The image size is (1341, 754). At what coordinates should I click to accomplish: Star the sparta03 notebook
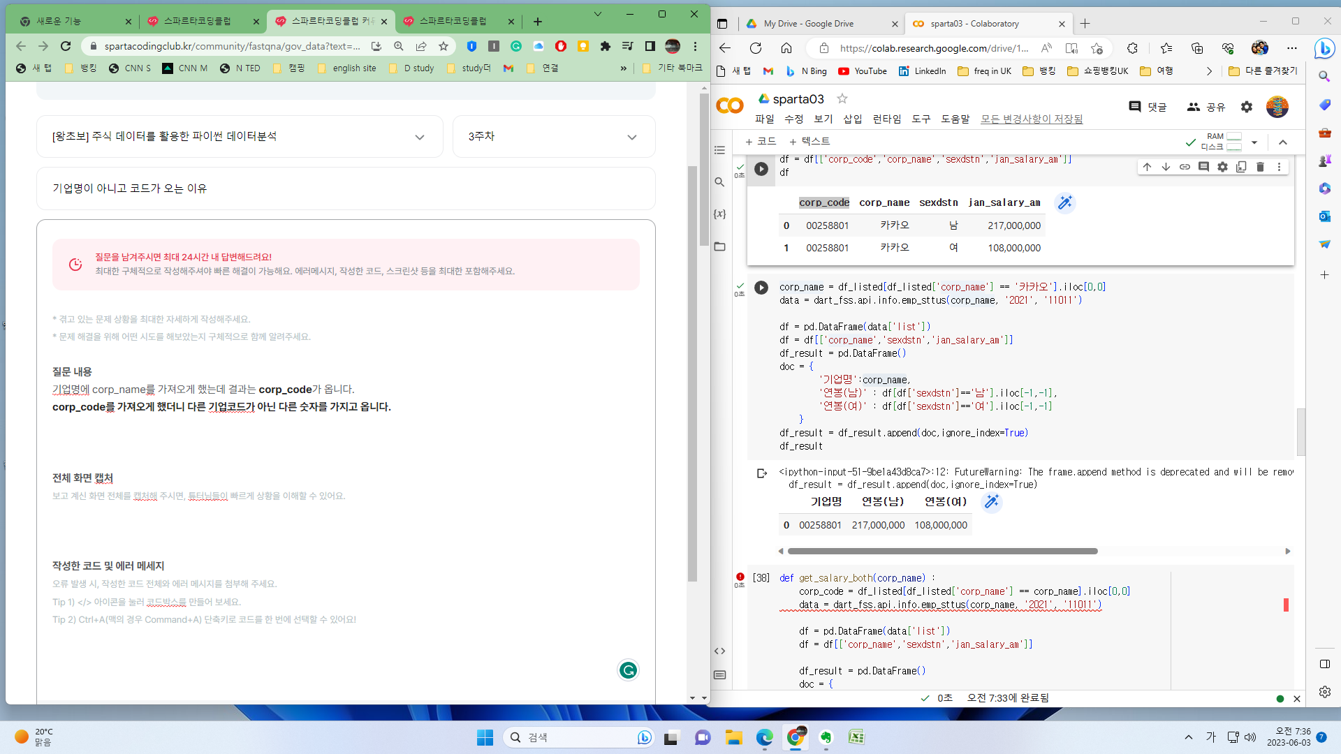coord(842,99)
